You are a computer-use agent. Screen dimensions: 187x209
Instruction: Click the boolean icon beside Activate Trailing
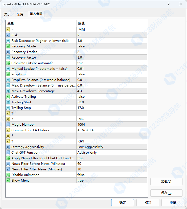coord(8,97)
